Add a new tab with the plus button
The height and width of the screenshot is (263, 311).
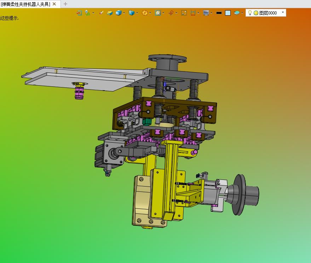point(65,4)
